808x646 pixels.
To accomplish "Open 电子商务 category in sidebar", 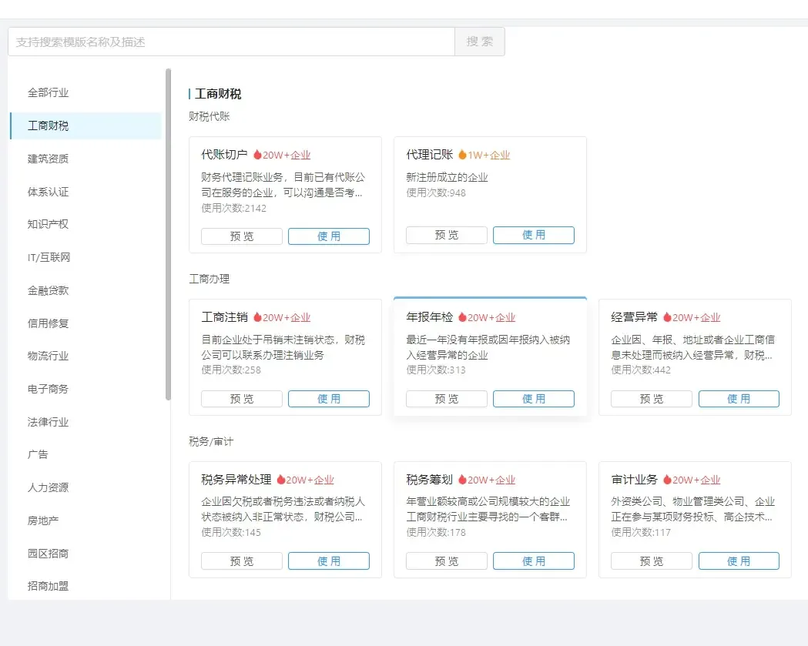I will (x=48, y=389).
